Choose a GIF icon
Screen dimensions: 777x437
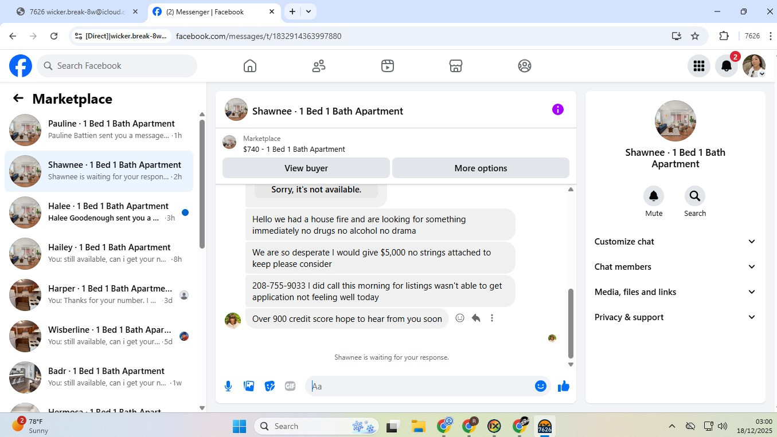pos(290,386)
